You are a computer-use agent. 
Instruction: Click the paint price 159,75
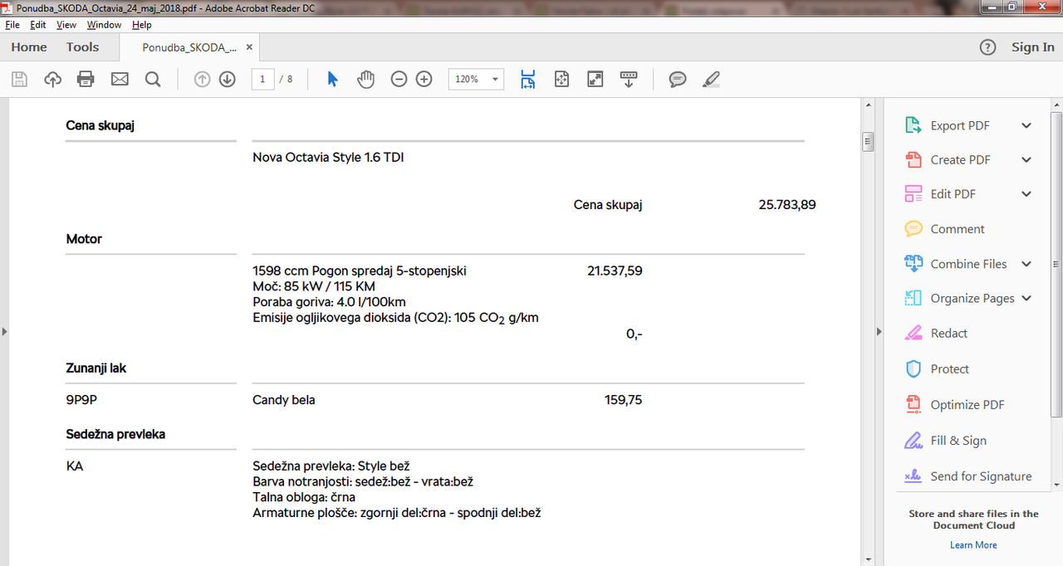623,400
